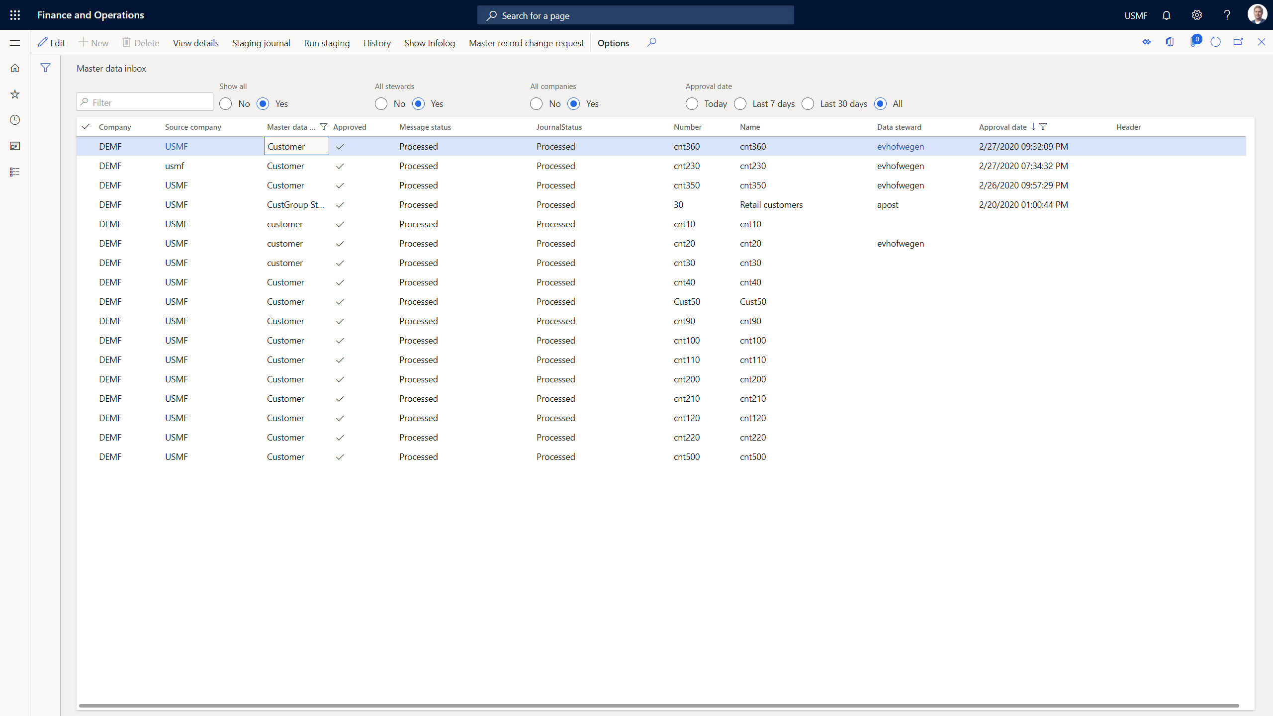Open the Approval date column filter
This screenshot has width=1273, height=716.
click(1043, 126)
